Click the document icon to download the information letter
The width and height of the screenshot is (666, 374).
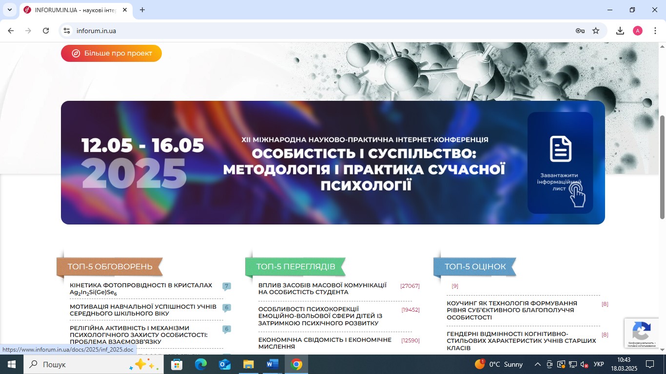tap(560, 149)
